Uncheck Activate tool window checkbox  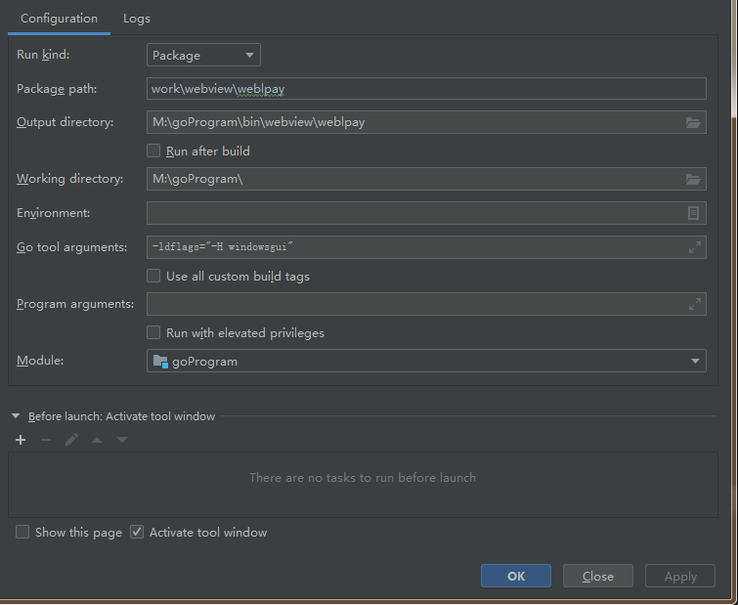point(138,533)
